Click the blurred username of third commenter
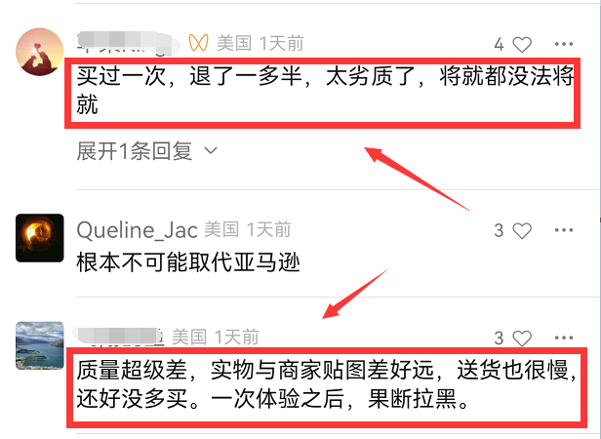The width and height of the screenshot is (601, 439). [x=120, y=337]
